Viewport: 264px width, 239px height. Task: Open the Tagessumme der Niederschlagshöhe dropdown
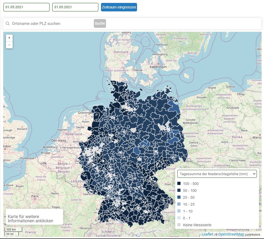(217, 174)
